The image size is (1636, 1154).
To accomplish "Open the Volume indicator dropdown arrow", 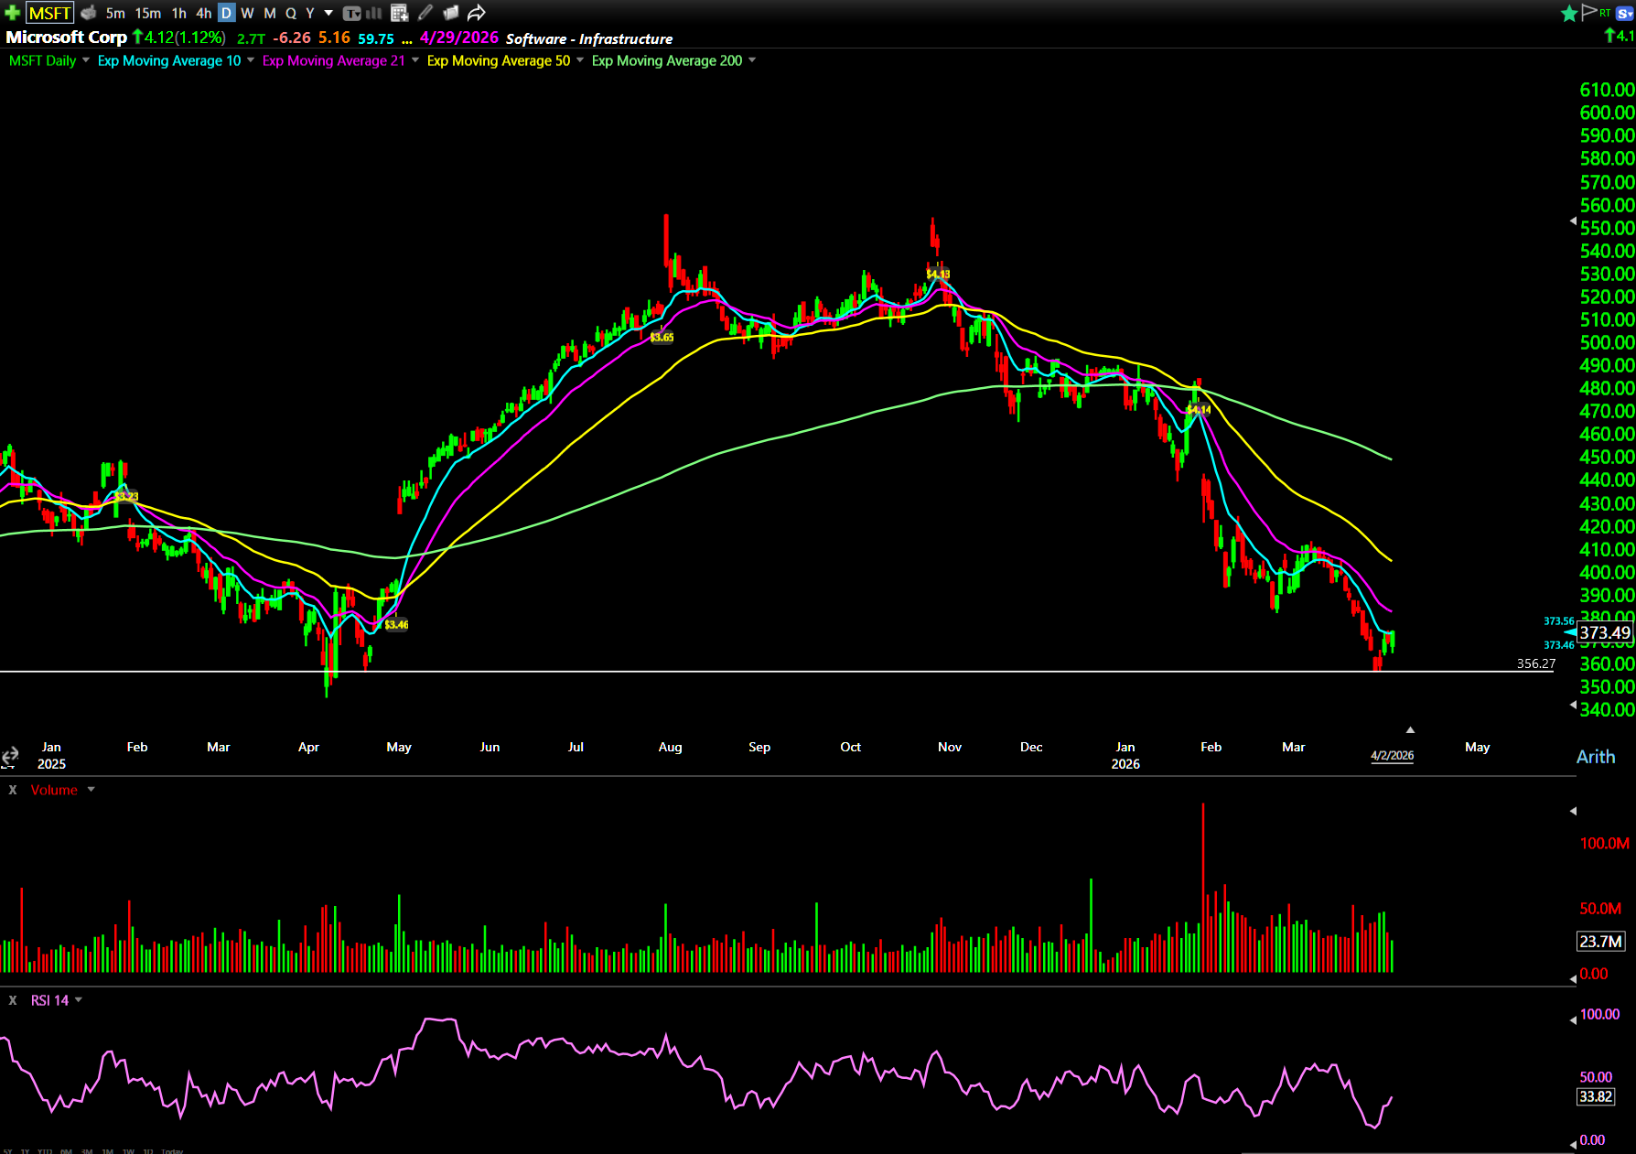I will (x=91, y=790).
